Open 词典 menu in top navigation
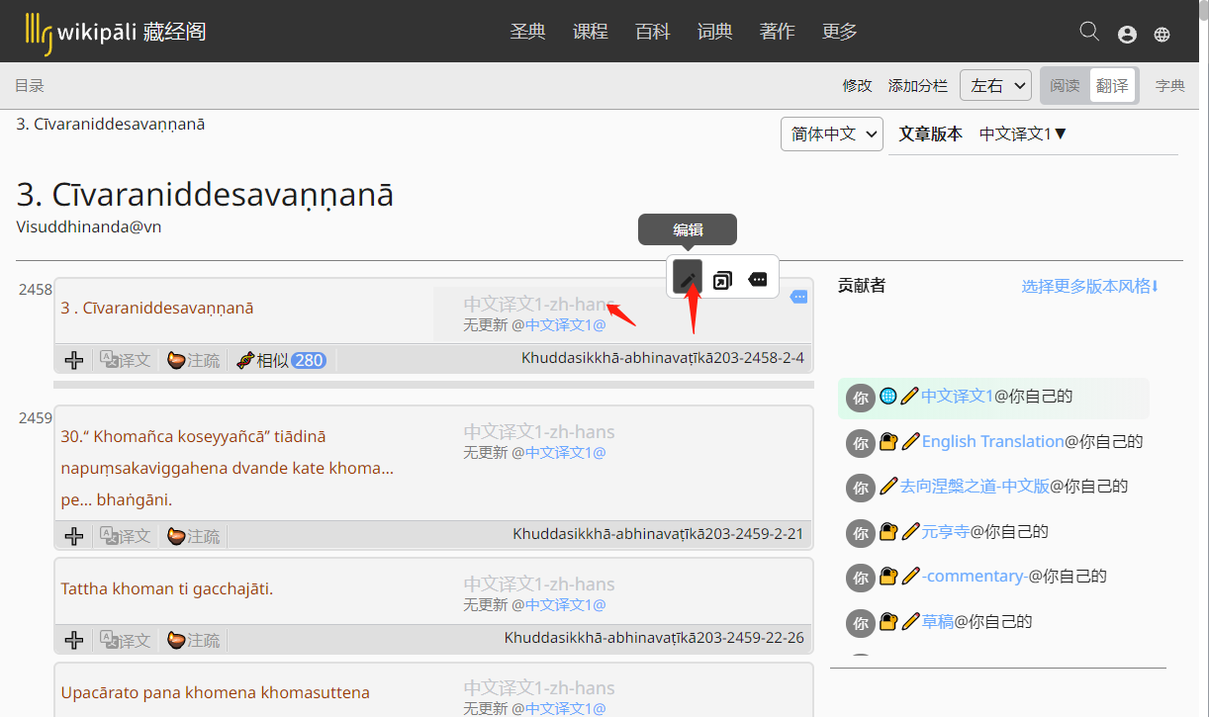1209x717 pixels. pos(715,32)
